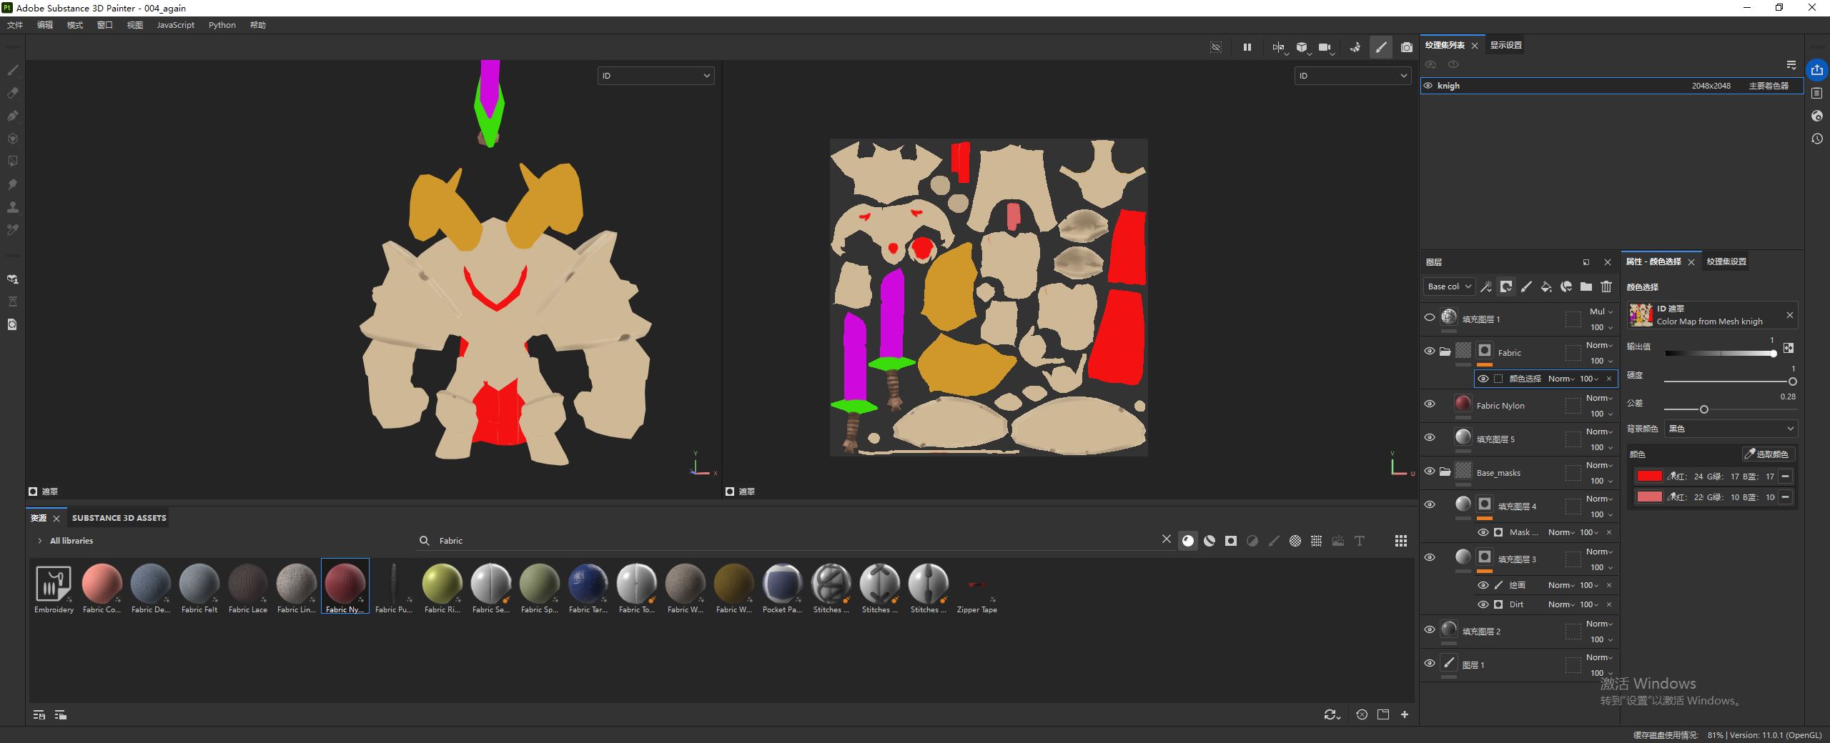Viewport: 1830px width, 743px height.
Task: Remove the ID mask Color Map from Mesh
Action: (1789, 315)
